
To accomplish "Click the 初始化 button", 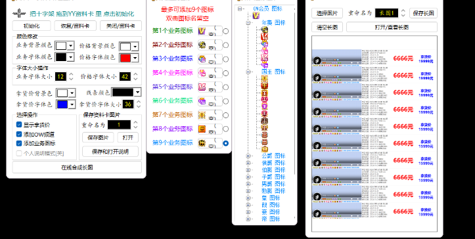I will [x=32, y=26].
